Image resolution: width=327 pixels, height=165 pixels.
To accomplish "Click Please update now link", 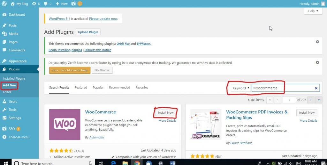I will coord(103,19).
